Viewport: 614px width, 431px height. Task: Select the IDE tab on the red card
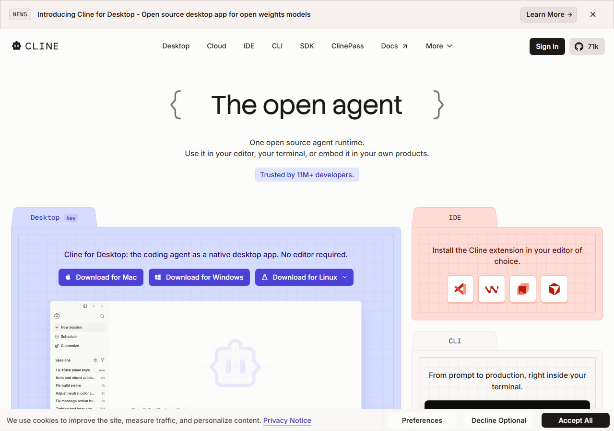click(455, 217)
